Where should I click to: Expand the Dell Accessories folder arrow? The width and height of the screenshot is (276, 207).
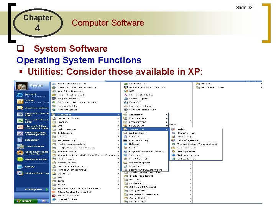(x=119, y=130)
